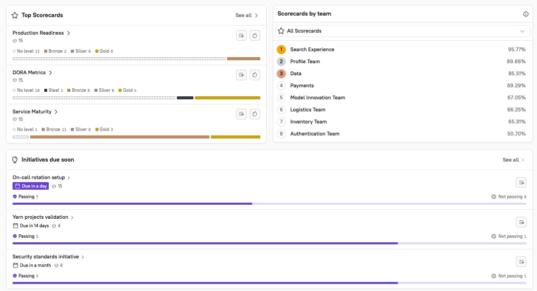Click Bronze 11 legend in Service Maturity
Image resolution: width=537 pixels, height=291 pixels.
pyautogui.click(x=54, y=129)
